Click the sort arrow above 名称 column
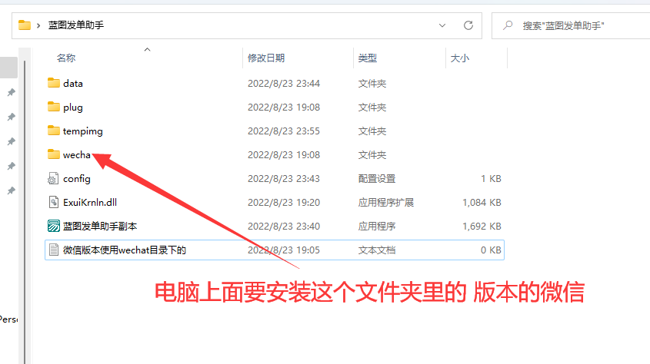 pyautogui.click(x=147, y=49)
